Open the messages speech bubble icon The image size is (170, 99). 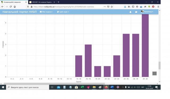(x=136, y=12)
